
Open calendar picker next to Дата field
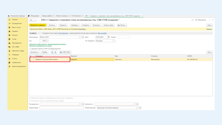(x=109, y=37)
